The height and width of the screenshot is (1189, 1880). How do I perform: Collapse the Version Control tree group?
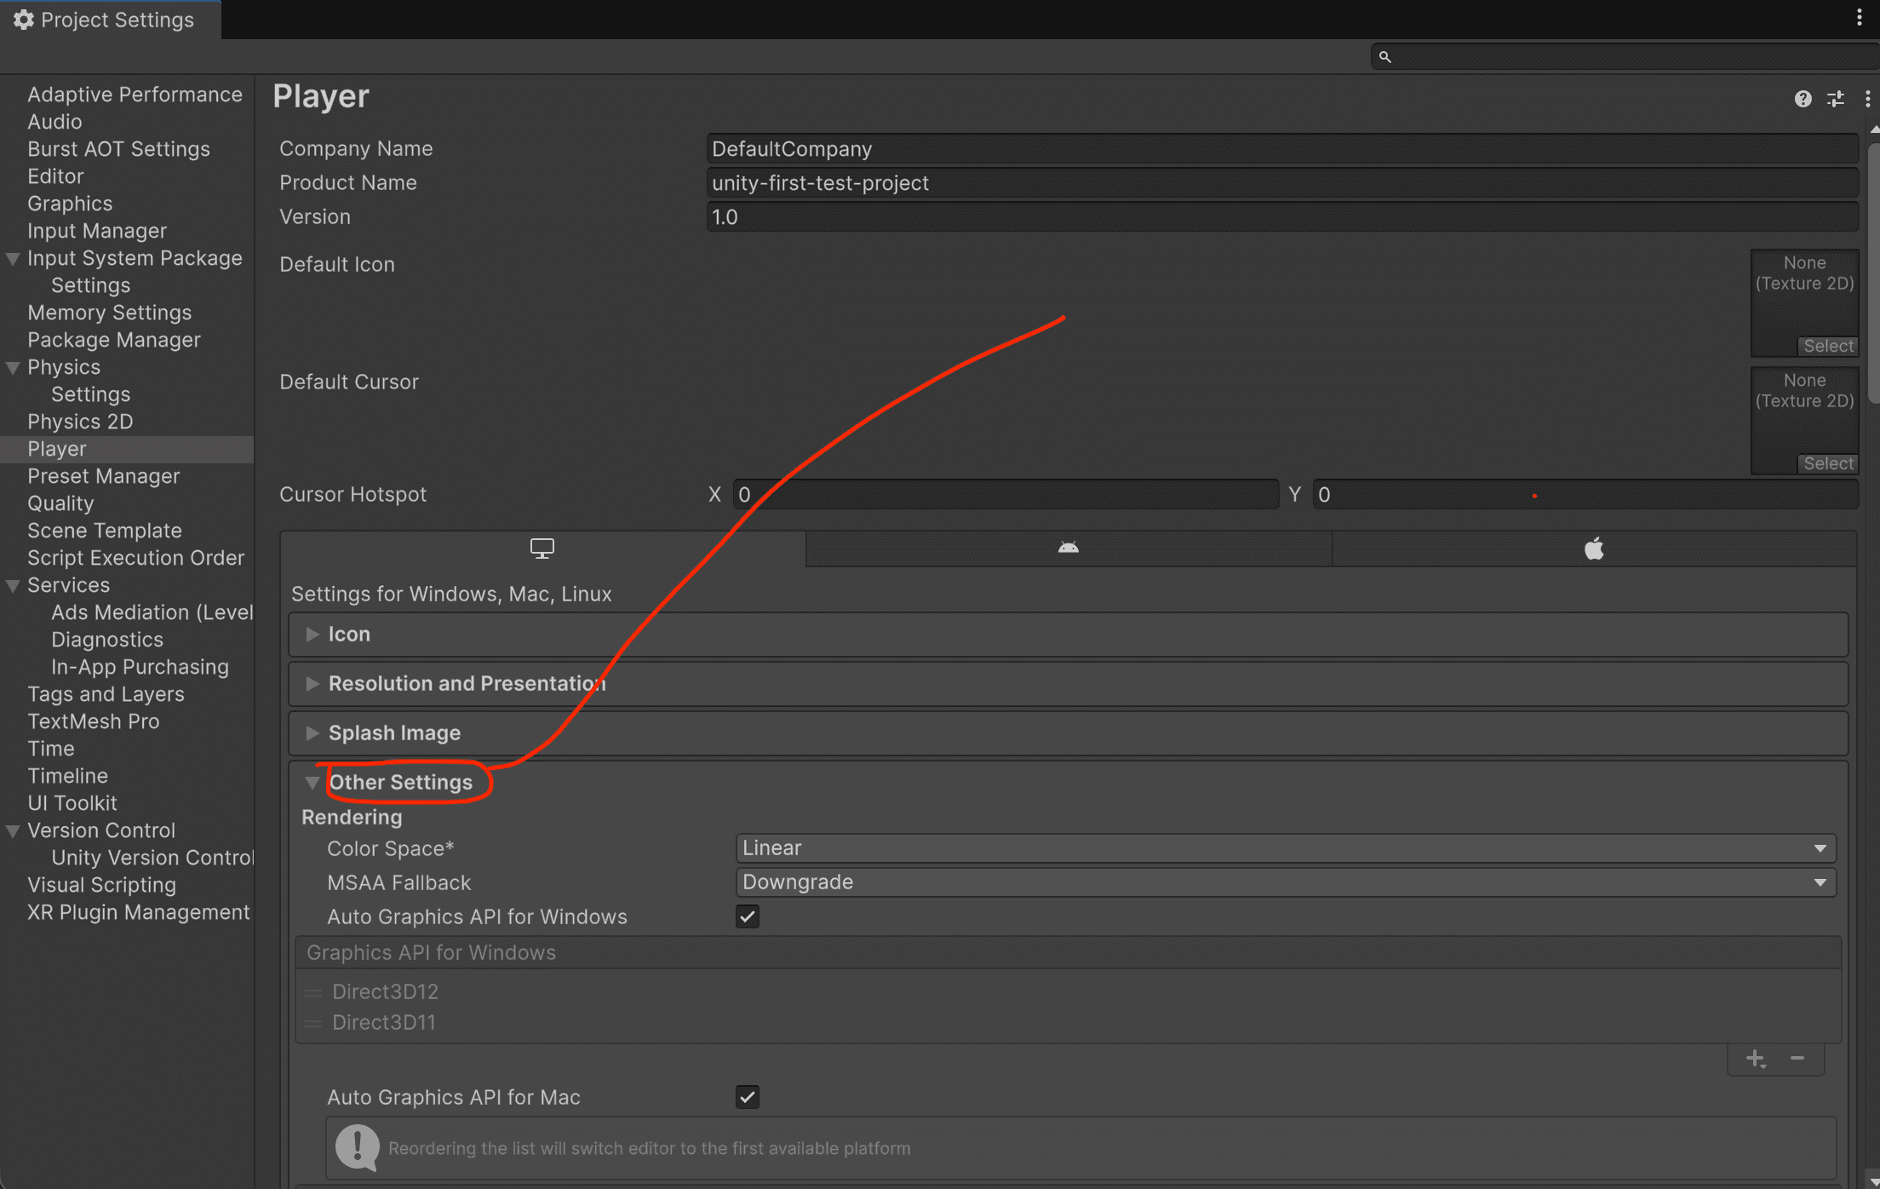13,831
